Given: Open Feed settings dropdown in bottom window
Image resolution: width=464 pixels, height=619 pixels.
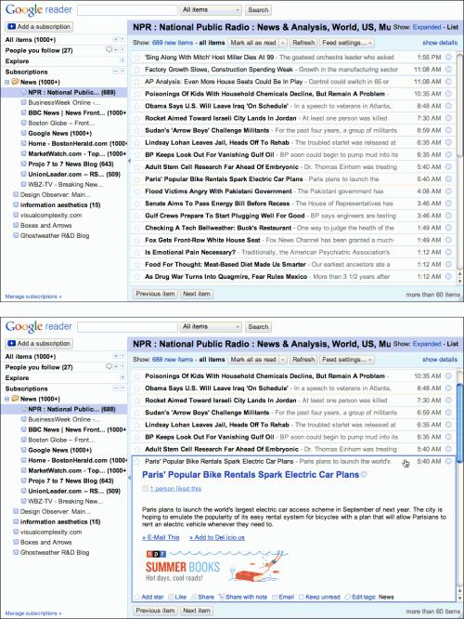Looking at the screenshot, I should [x=346, y=360].
